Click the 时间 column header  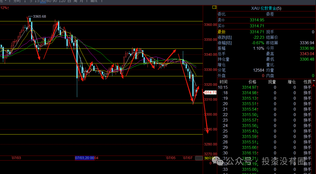point(224,82)
